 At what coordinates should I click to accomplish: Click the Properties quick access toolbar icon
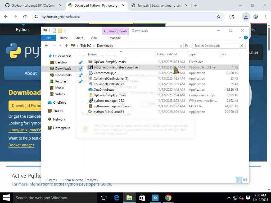coord(54,31)
